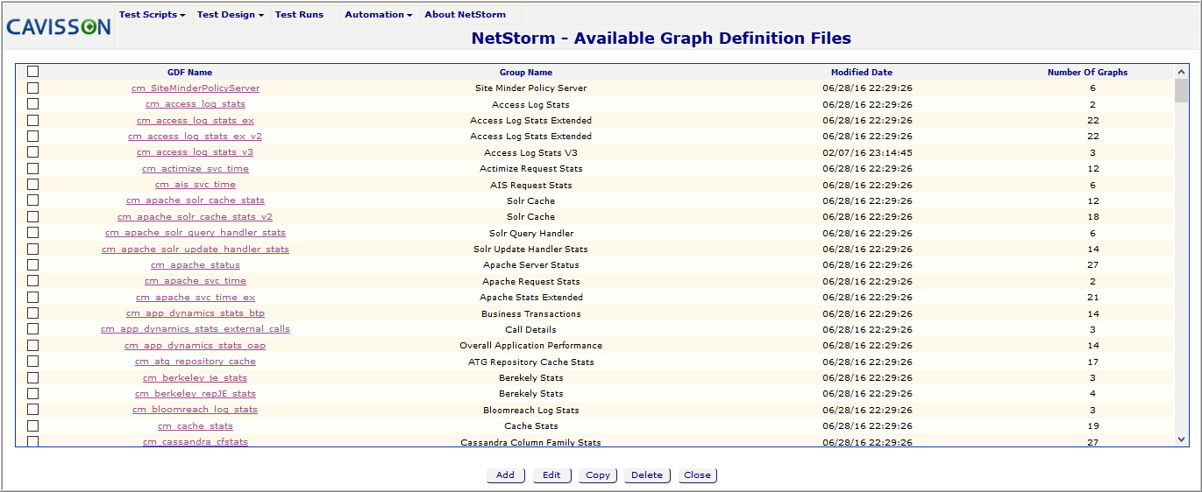This screenshot has height=492, width=1202.
Task: Click the Add button
Action: pos(506,475)
